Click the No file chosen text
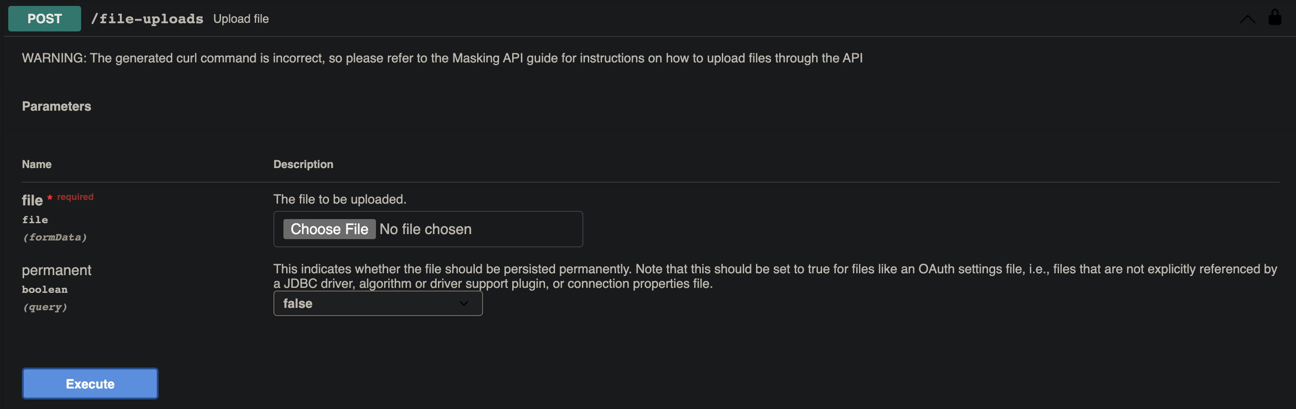The width and height of the screenshot is (1296, 409). [425, 230]
